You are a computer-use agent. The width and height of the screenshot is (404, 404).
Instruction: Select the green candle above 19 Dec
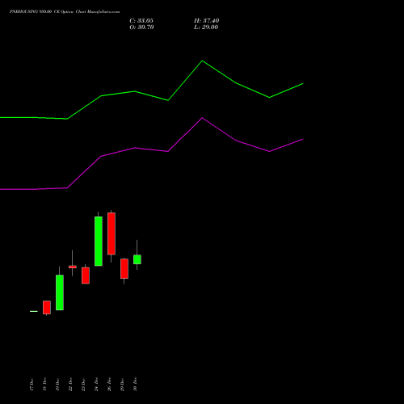click(60, 292)
